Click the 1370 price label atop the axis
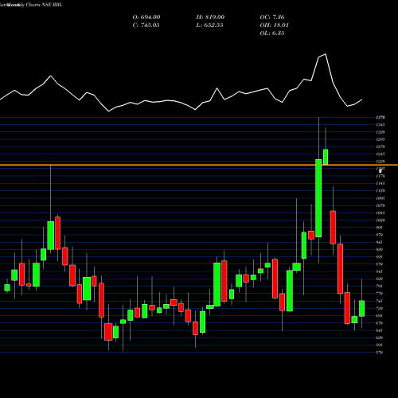The height and width of the screenshot is (398, 398). [x=380, y=117]
